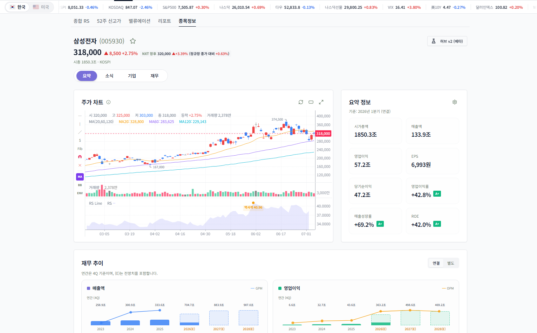
Task: Select 별도 financial statement basis
Action: 451,263
